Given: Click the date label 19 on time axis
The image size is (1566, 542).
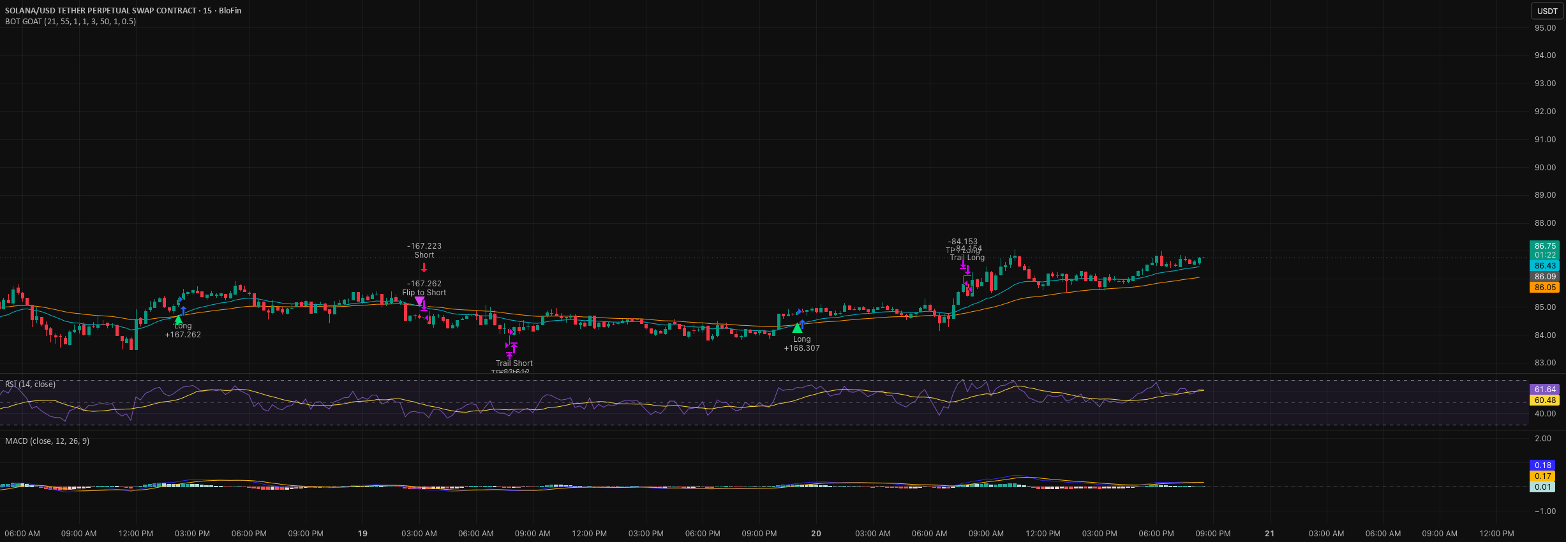Looking at the screenshot, I should coord(362,534).
